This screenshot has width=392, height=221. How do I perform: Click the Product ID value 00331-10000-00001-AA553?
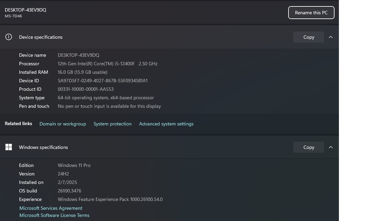(85, 89)
